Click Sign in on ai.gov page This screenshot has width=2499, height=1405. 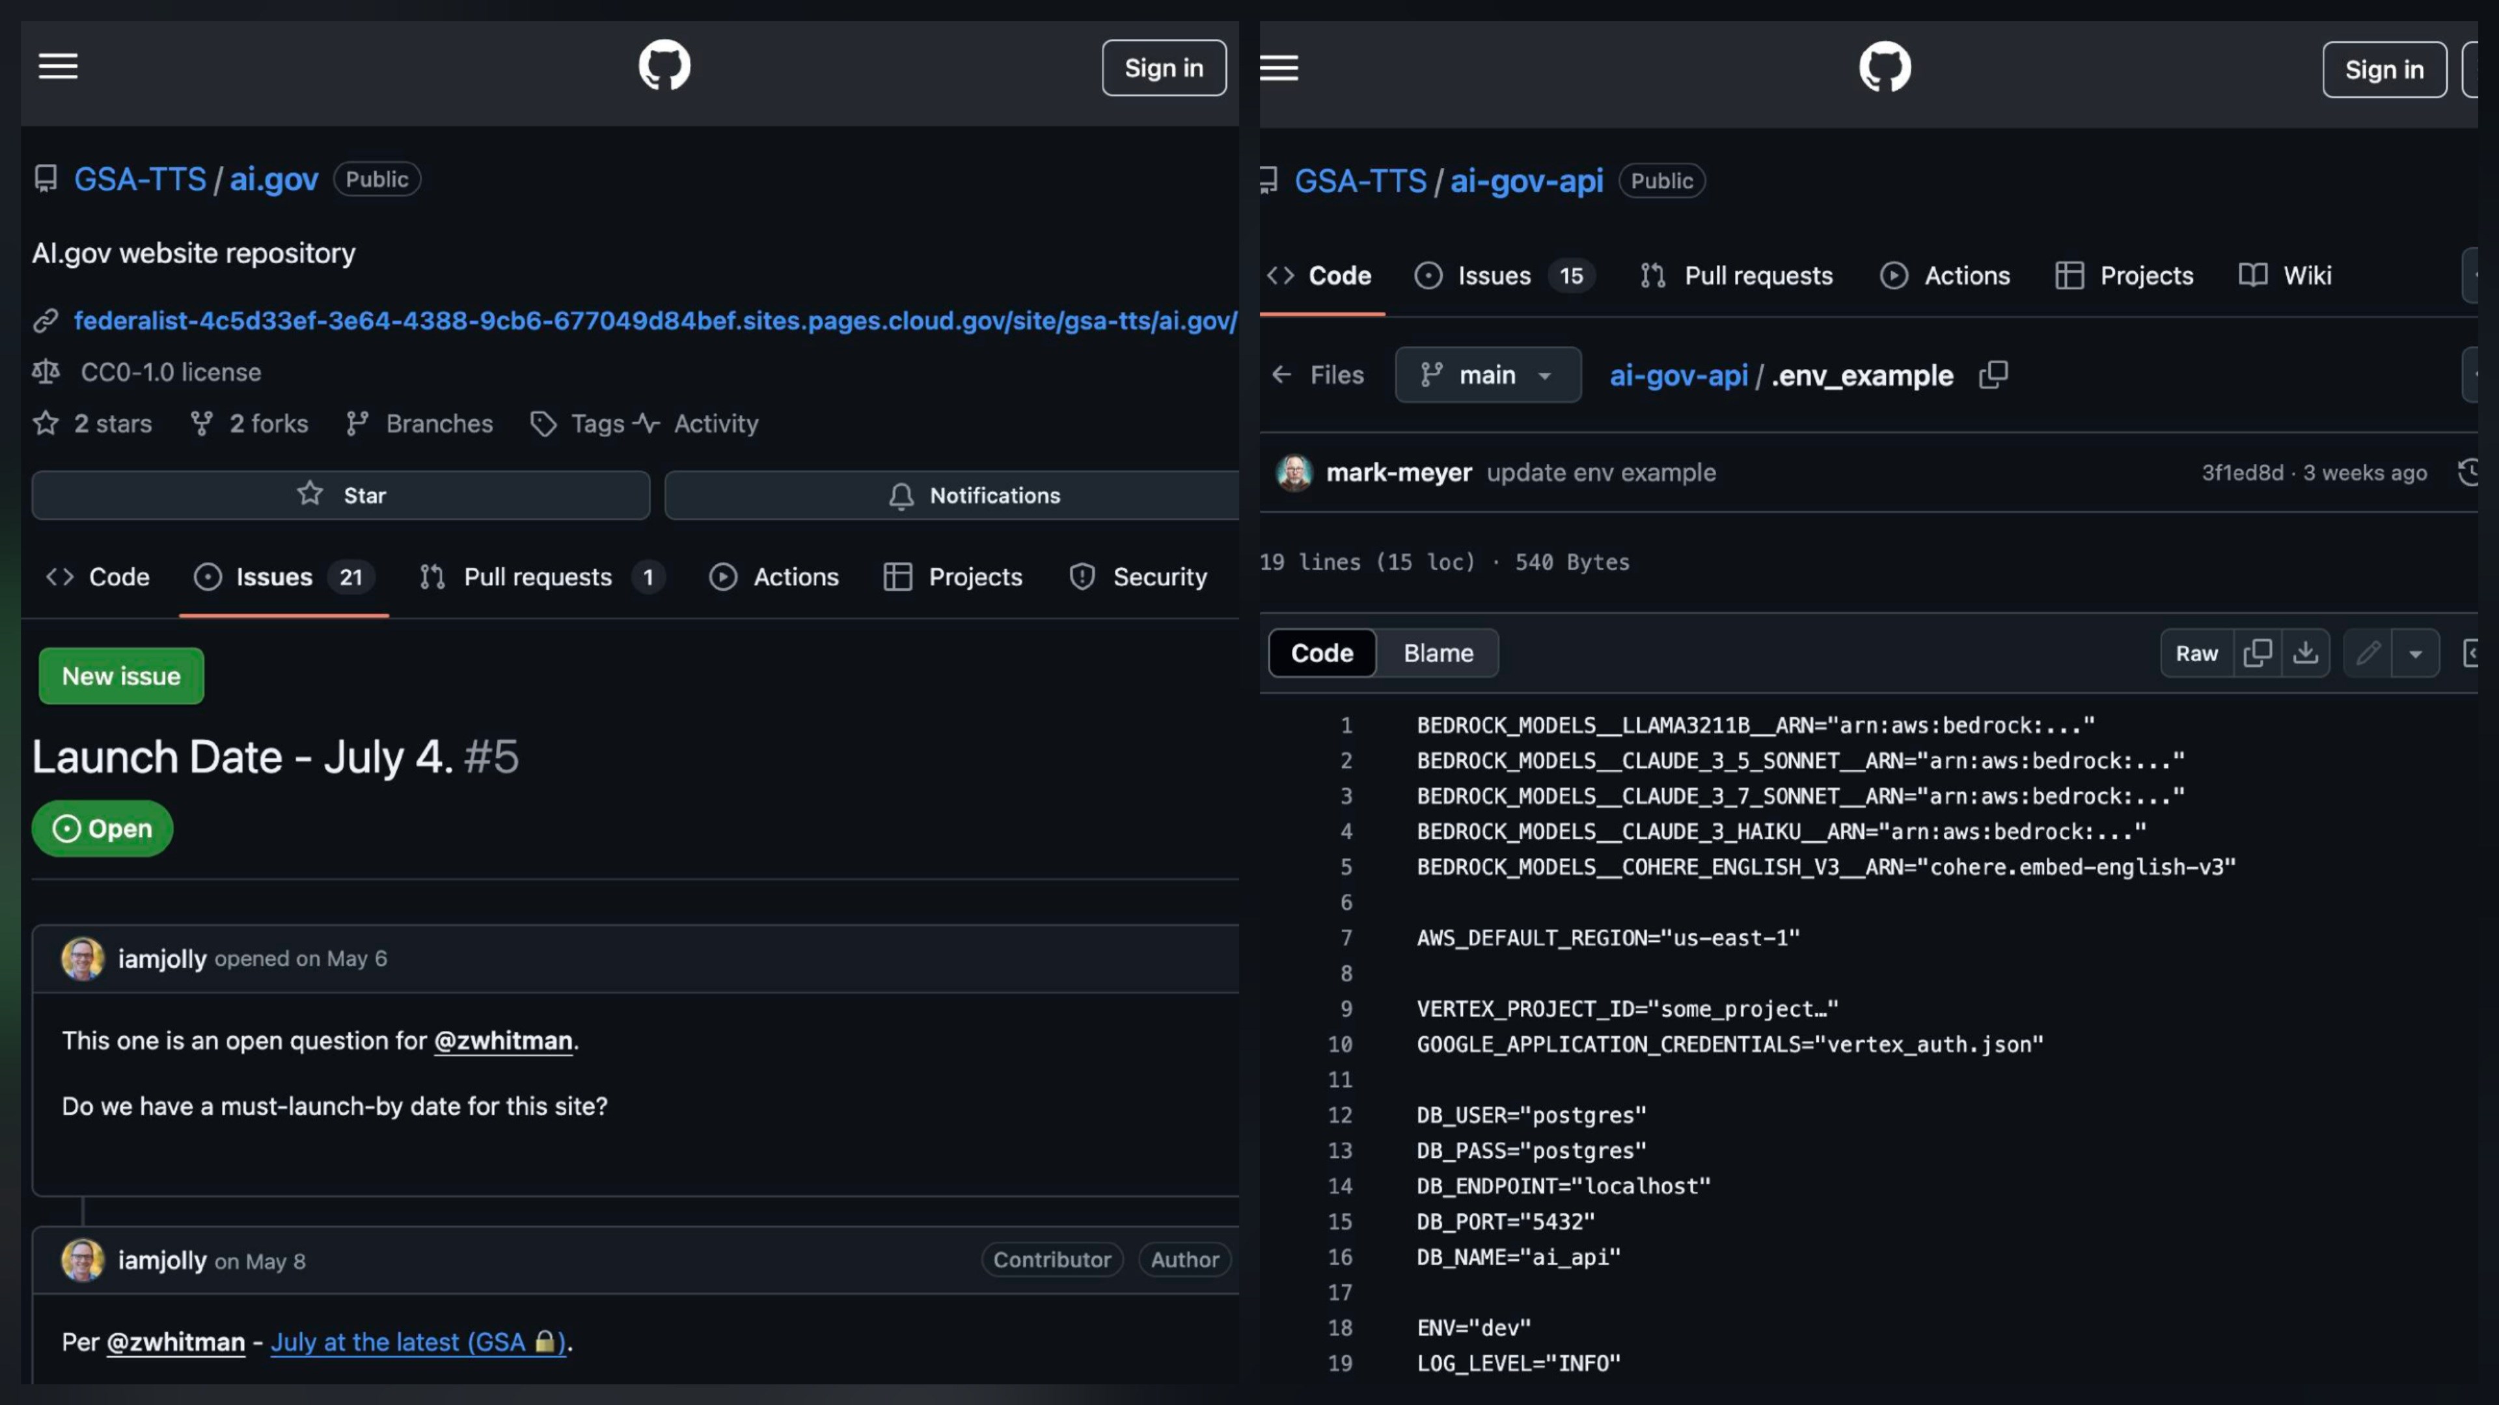pos(1163,68)
